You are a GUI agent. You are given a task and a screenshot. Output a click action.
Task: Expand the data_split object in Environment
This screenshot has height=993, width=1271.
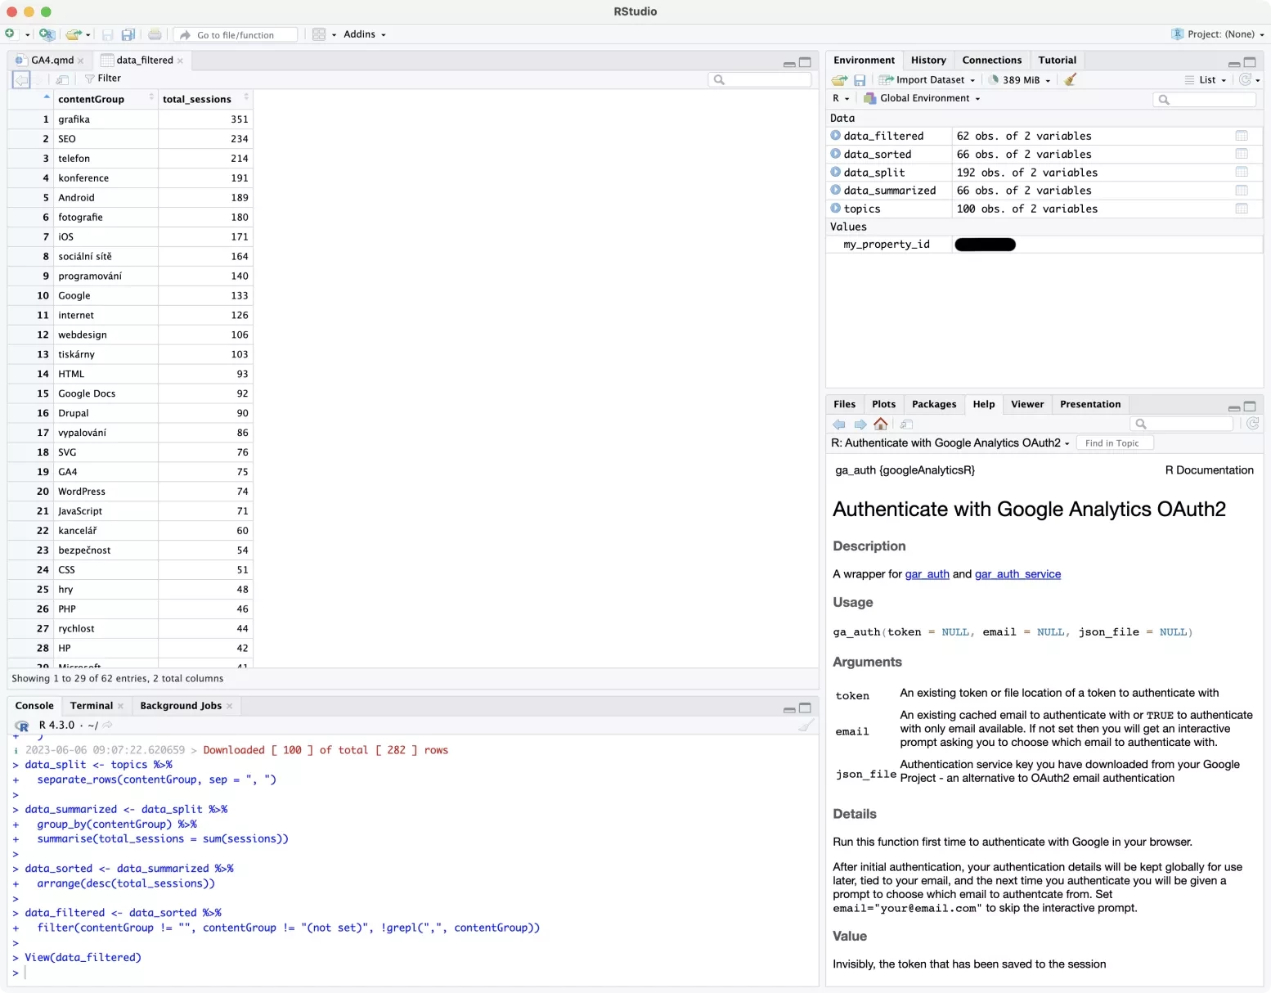tap(836, 173)
